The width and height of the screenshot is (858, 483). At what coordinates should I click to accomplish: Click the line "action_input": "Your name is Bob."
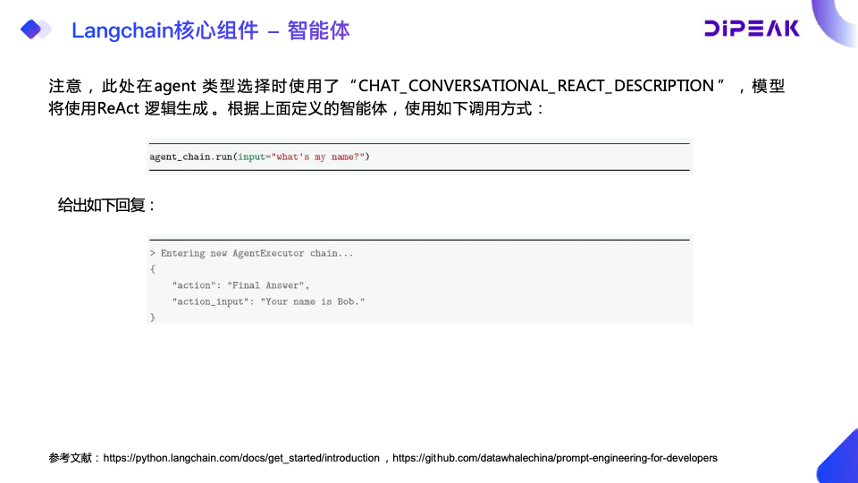[268, 301]
